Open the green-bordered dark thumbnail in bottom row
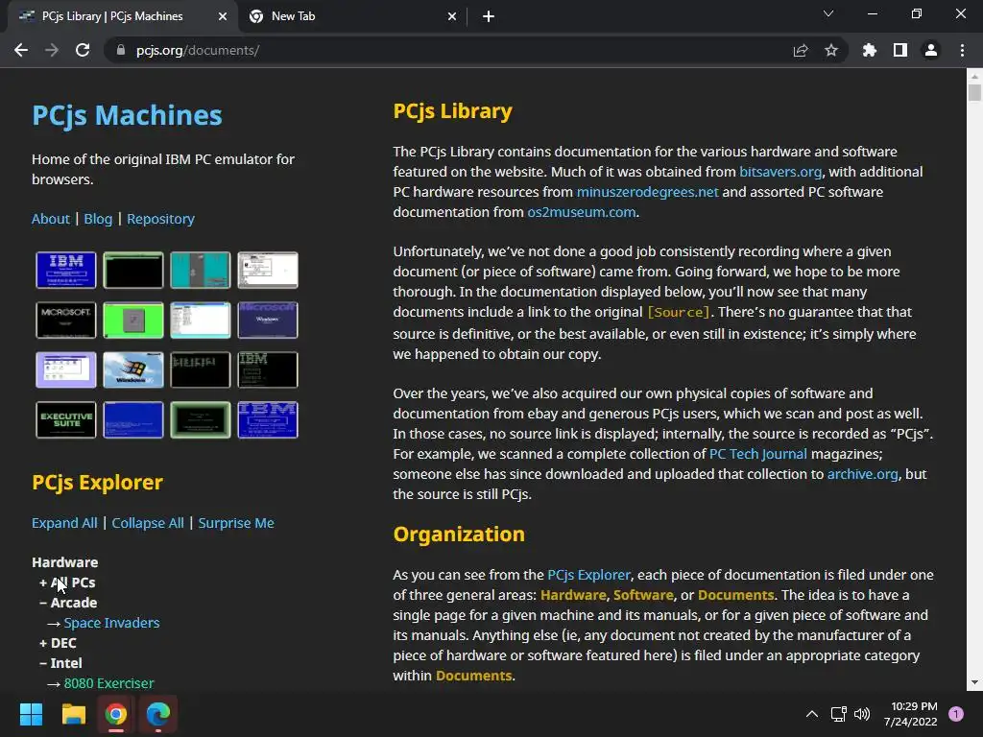Image resolution: width=983 pixels, height=737 pixels. pyautogui.click(x=201, y=420)
